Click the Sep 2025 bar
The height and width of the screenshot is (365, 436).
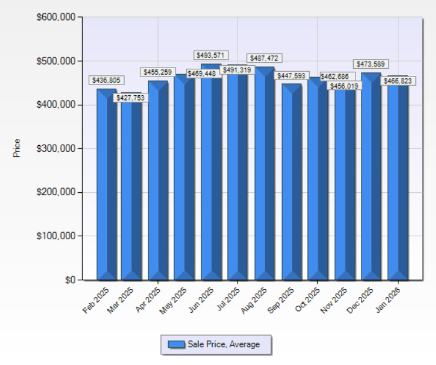coord(291,188)
